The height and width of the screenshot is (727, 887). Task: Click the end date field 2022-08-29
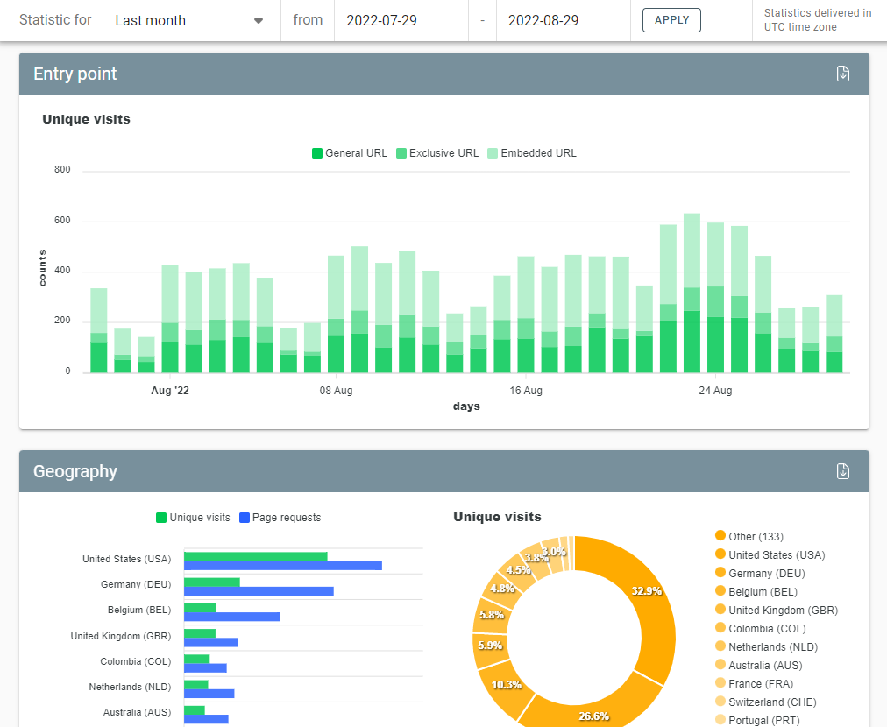(x=563, y=20)
